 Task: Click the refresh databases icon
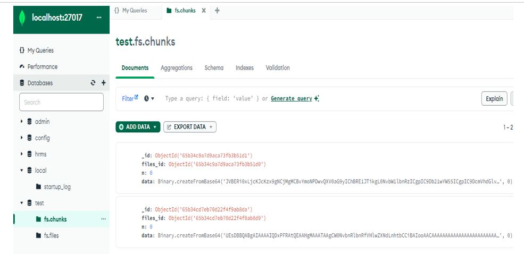tap(93, 83)
